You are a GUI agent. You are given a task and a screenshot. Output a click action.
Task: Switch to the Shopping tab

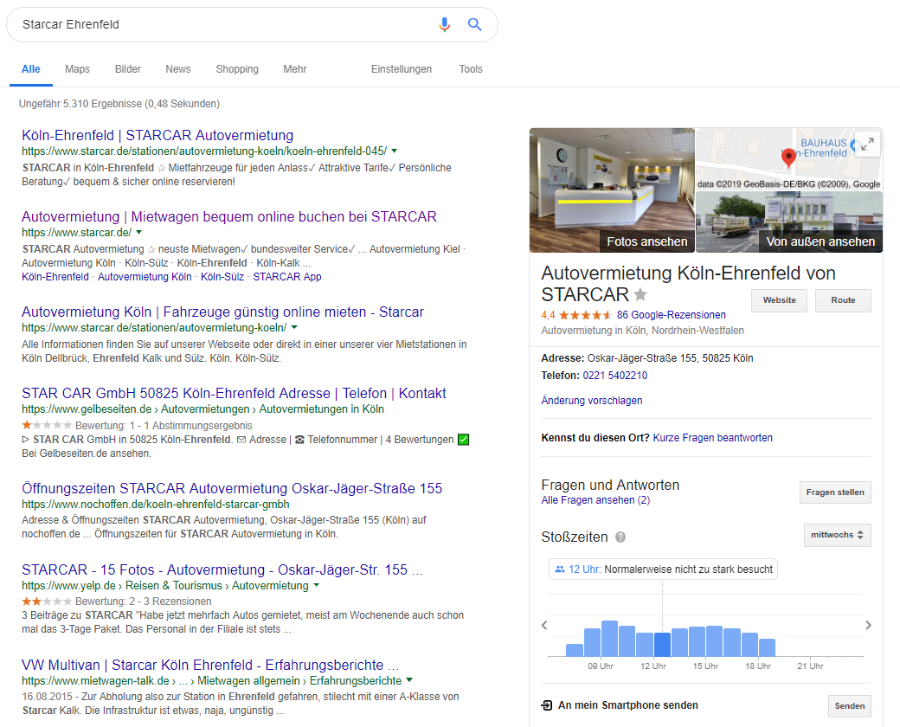[x=237, y=69]
